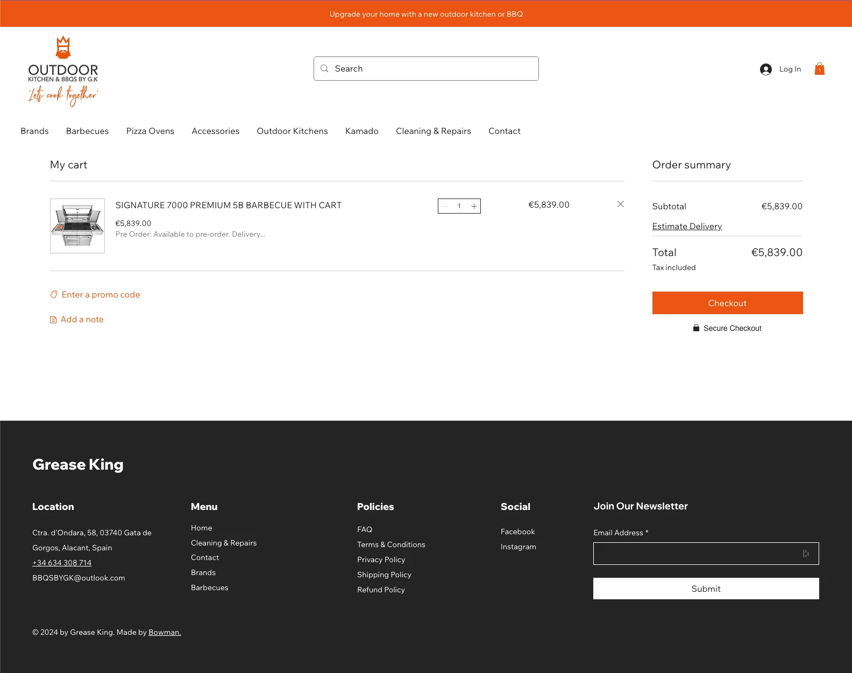The image size is (852, 673).
Task: Open Contact in top navigation
Action: (x=504, y=131)
